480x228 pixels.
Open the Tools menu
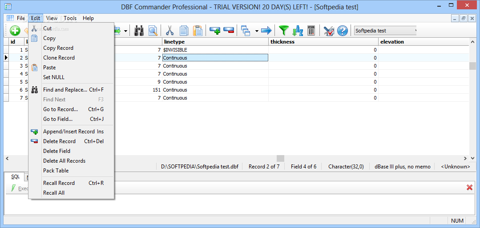70,18
